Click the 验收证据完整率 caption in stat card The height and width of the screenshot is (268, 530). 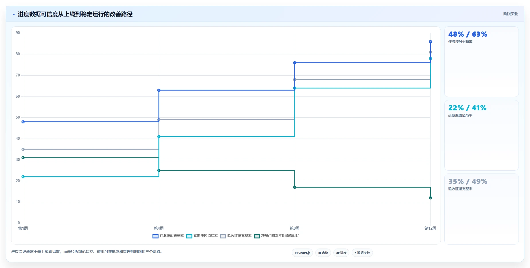coord(460,189)
